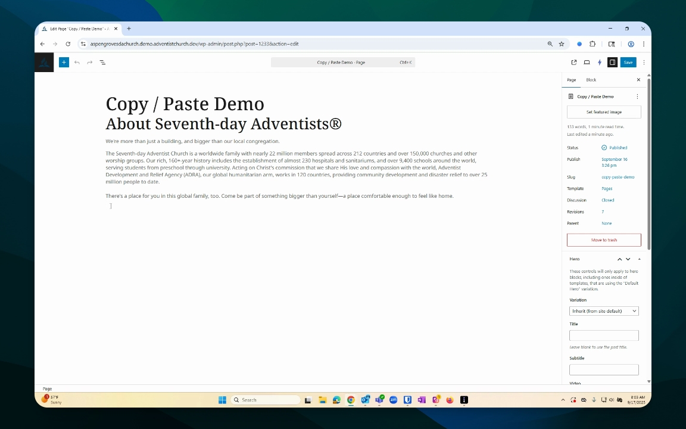View the page in a new tab

tap(574, 62)
